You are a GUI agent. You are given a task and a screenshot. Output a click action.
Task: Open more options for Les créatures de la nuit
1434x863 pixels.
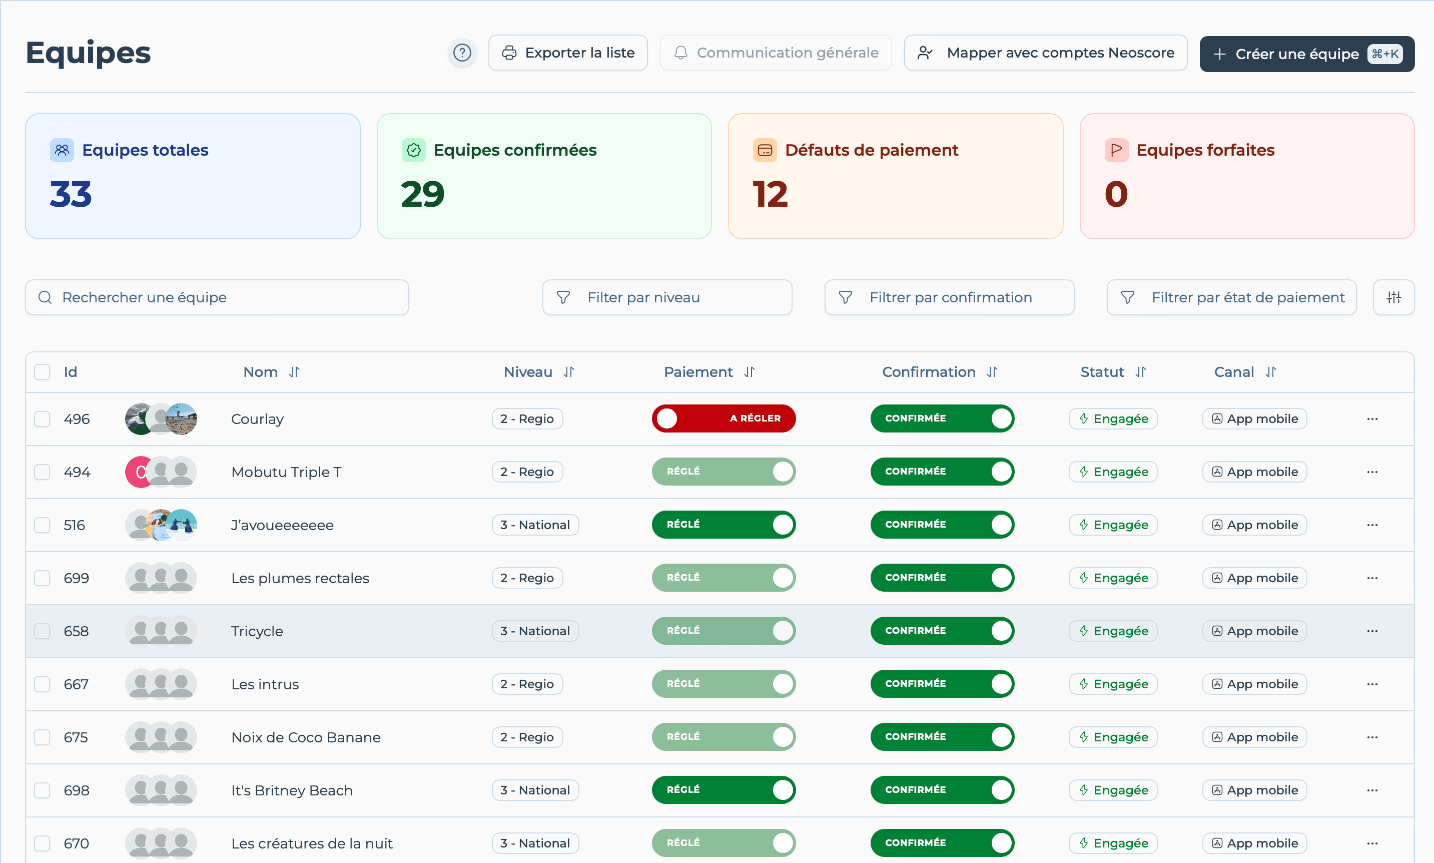(1372, 843)
